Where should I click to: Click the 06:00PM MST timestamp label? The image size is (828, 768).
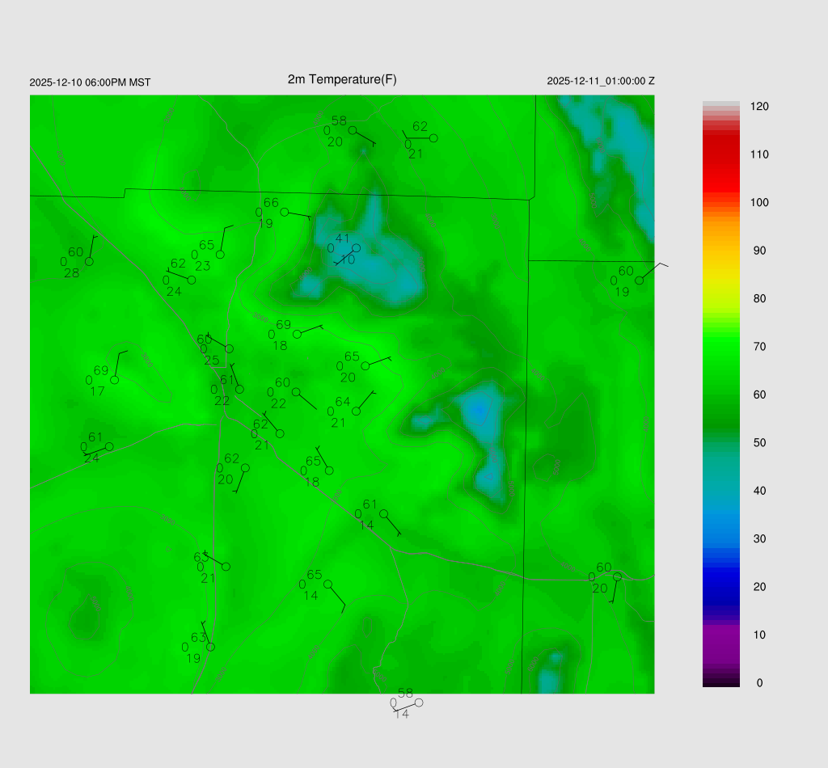(x=90, y=82)
